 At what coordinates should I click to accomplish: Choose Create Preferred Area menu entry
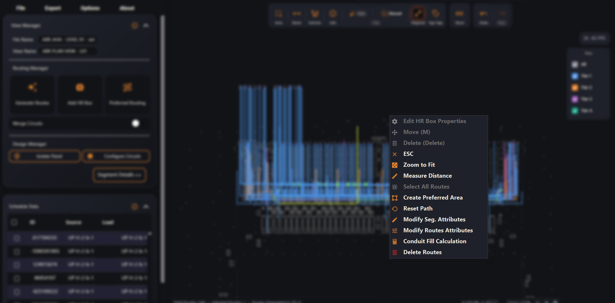coord(439,198)
